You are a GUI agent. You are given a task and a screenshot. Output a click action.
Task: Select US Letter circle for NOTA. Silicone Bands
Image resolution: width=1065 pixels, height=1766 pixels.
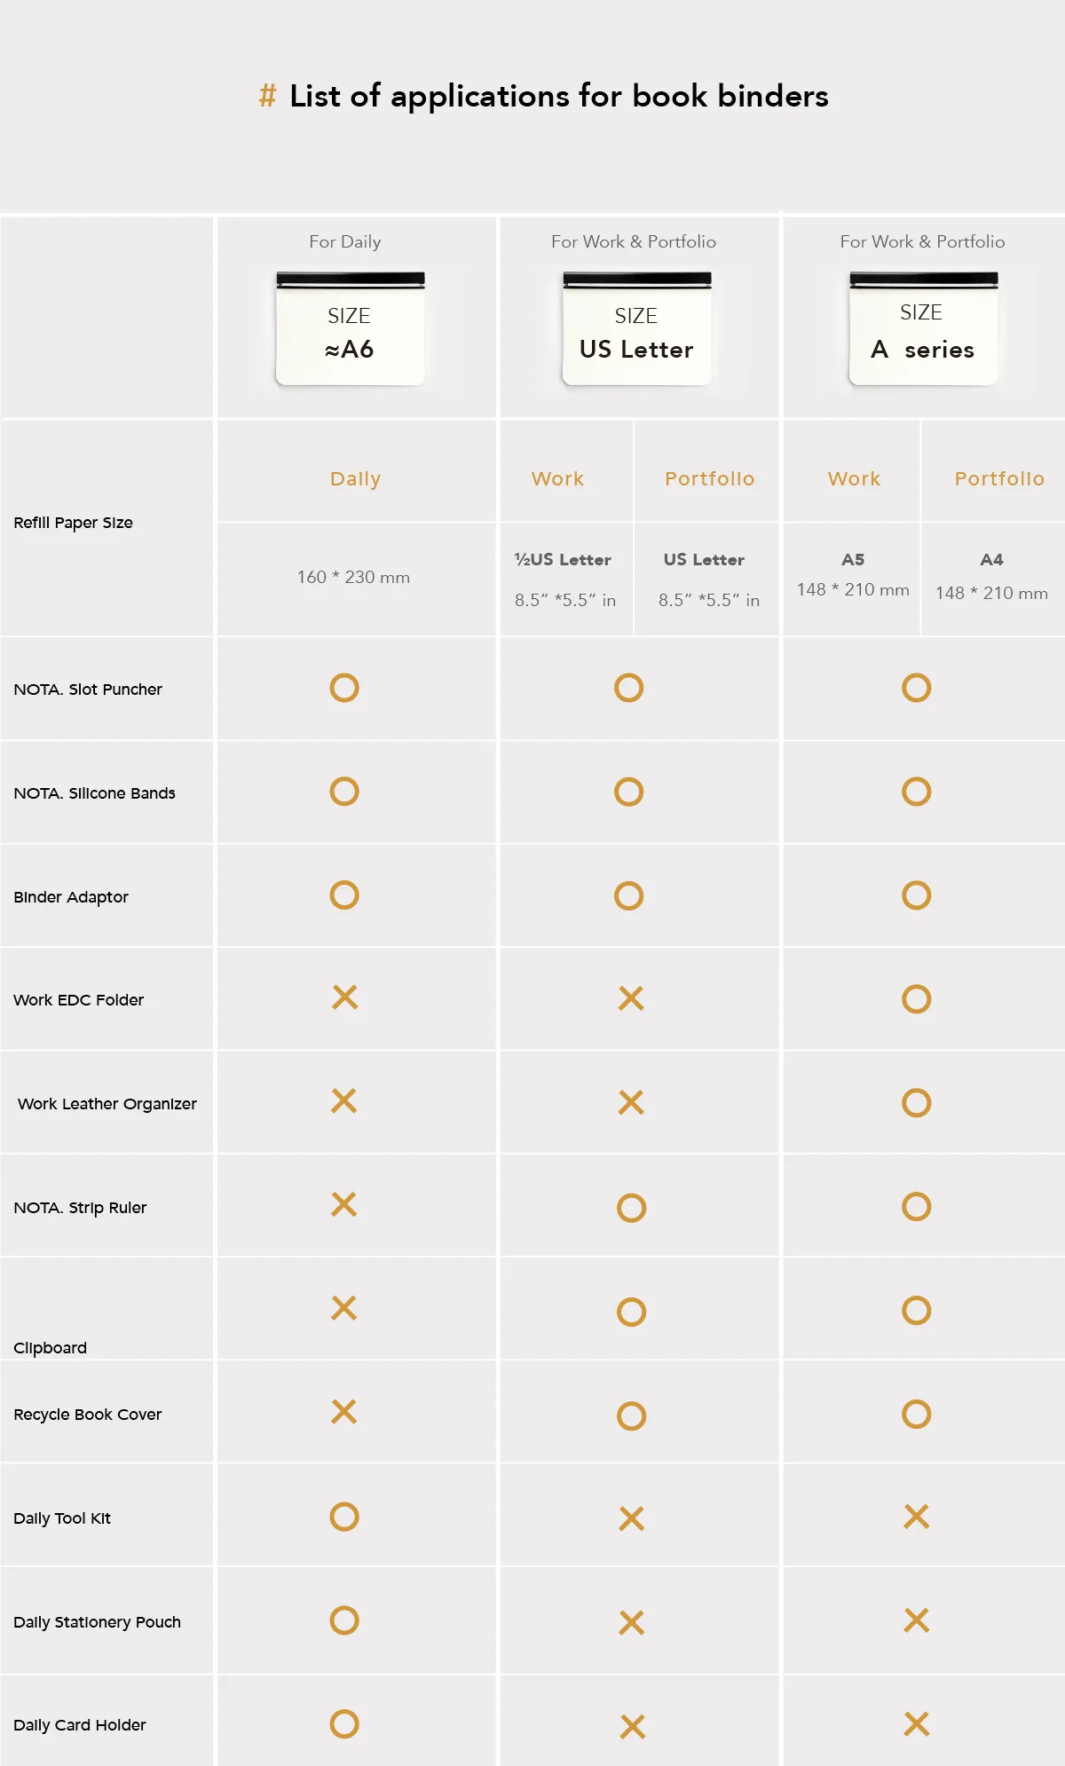coord(628,792)
